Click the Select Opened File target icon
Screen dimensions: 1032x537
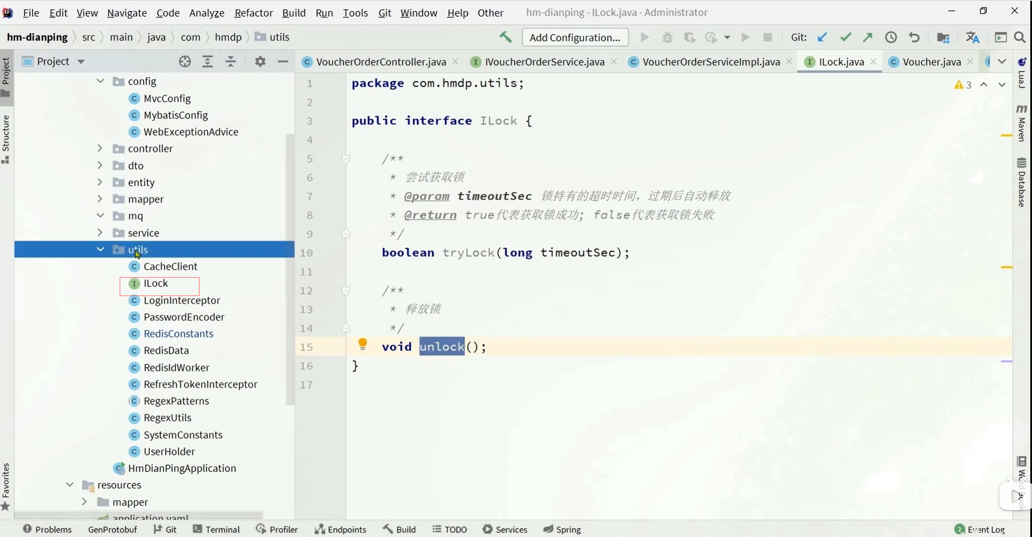[x=184, y=62]
